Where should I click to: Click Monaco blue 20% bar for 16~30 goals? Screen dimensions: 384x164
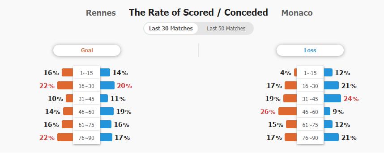(x=107, y=85)
